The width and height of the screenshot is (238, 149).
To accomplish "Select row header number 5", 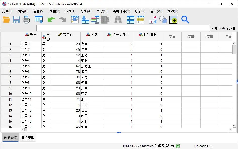I will coord(10,66).
